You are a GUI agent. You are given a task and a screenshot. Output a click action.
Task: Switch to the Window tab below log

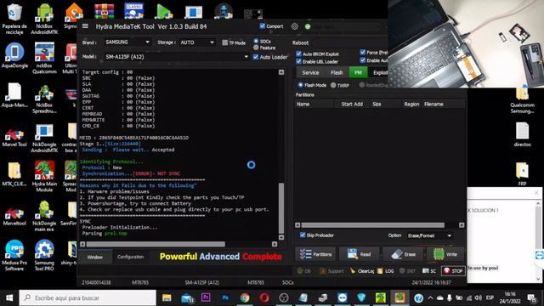click(x=94, y=257)
